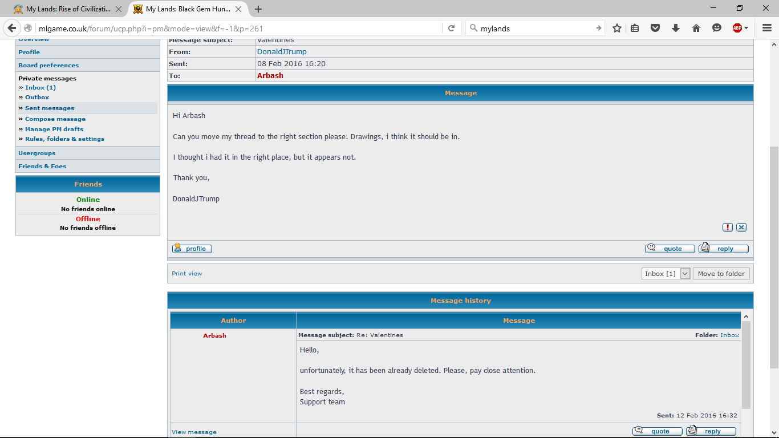The width and height of the screenshot is (779, 438).
Task: Open the downloads arrow icon
Action: 676,28
